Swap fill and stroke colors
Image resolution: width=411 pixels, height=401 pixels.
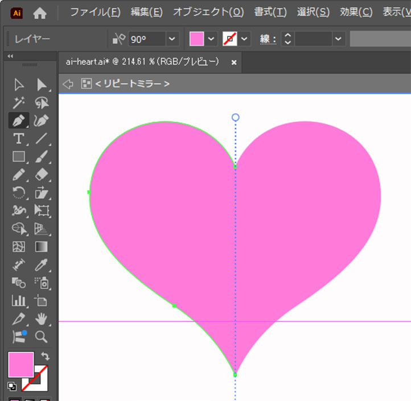46,356
